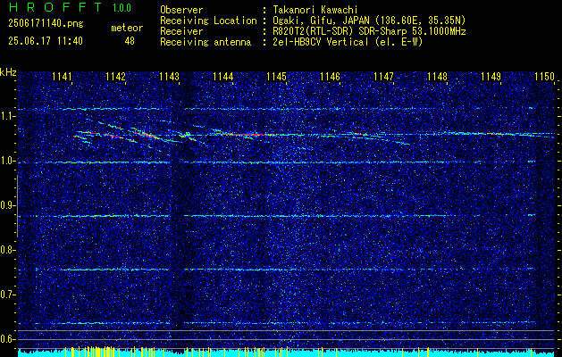Click the 0.8 kHz axis label
The width and height of the screenshot is (562, 357).
point(7,250)
